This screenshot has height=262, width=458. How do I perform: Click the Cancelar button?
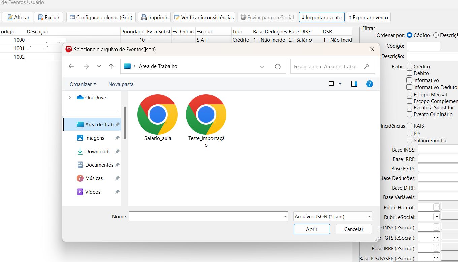pyautogui.click(x=354, y=229)
